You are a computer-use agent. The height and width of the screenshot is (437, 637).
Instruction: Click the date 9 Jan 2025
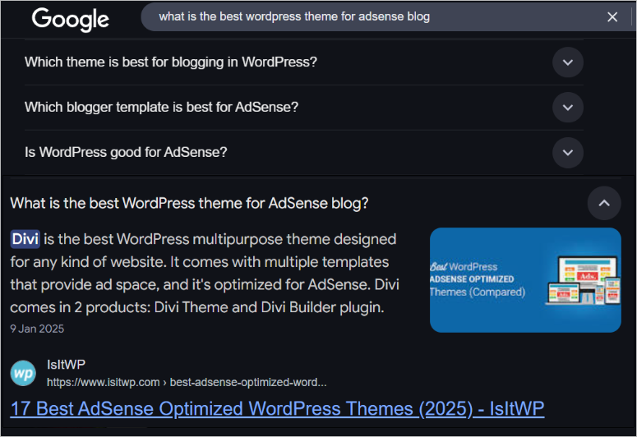pos(37,329)
